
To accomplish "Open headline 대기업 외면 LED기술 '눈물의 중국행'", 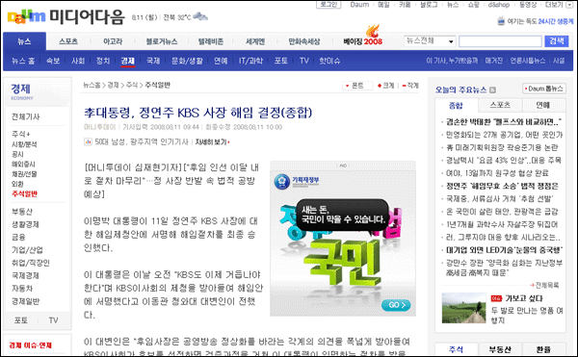I will pyautogui.click(x=504, y=250).
